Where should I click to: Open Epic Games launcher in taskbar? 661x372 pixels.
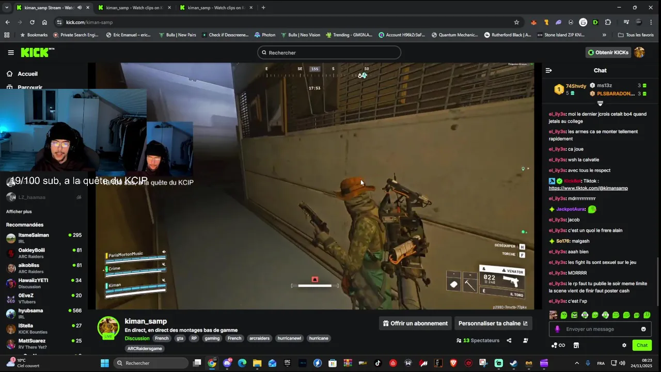click(x=288, y=363)
